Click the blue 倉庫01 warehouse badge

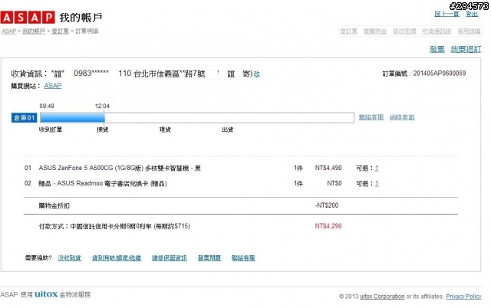[x=24, y=117]
